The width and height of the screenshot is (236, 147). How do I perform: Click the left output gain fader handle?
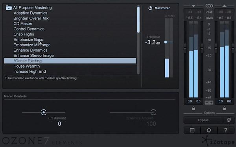point(216,48)
